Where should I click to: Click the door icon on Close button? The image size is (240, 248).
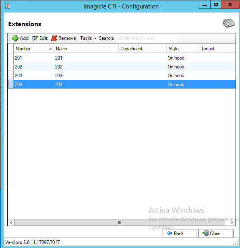pyautogui.click(x=205, y=233)
